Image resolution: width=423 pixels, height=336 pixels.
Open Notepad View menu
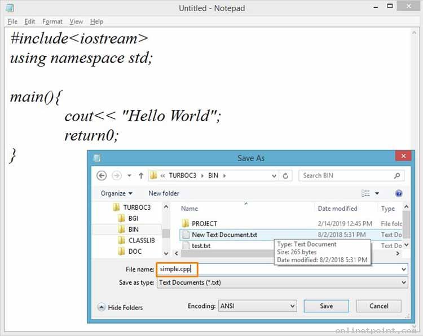tap(76, 21)
